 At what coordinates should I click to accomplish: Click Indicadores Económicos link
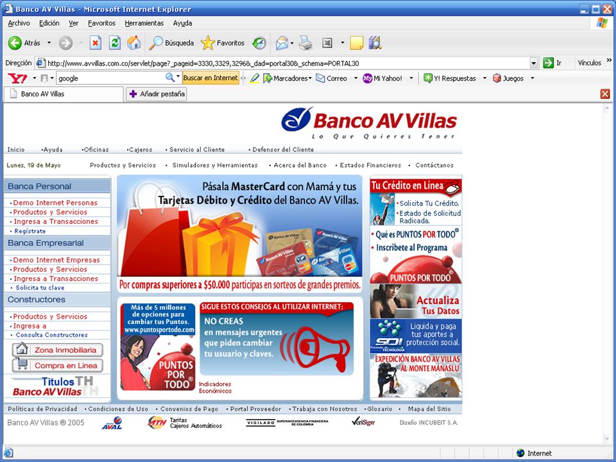tap(215, 388)
